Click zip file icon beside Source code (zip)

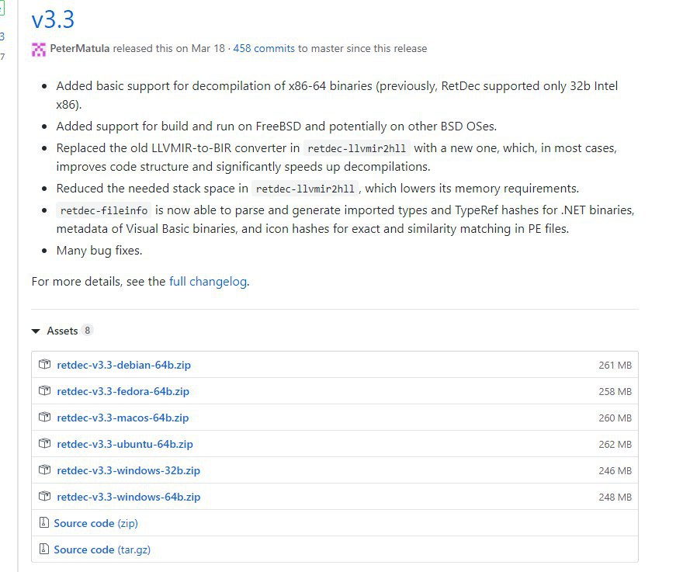[x=44, y=523]
